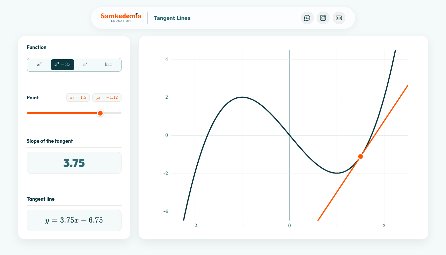Select the x³ − 3x function option
Viewport: 446px width, 255px height.
pos(63,65)
